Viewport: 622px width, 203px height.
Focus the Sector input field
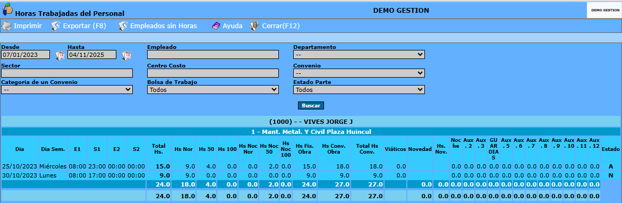(x=67, y=73)
